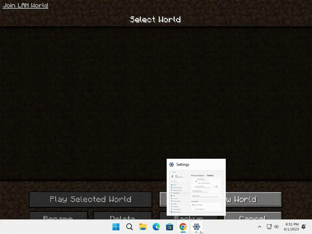
Task: Open taskbar Search magnifier
Action: (x=129, y=227)
